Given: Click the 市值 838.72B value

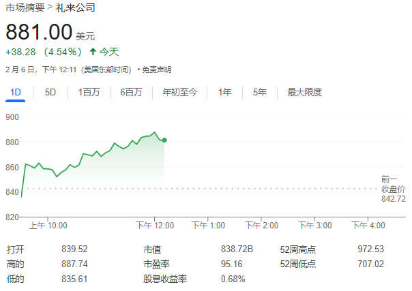Looking at the screenshot, I should coord(237,249).
